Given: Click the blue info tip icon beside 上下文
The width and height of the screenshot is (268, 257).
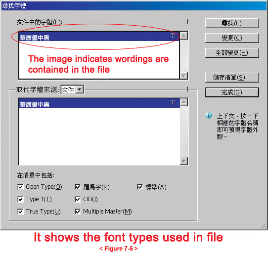Looking at the screenshot, I should (209, 115).
